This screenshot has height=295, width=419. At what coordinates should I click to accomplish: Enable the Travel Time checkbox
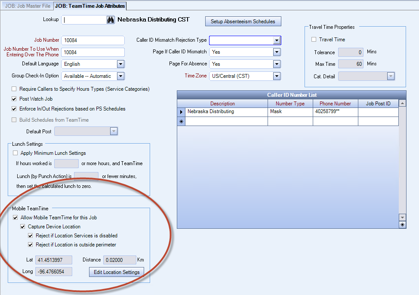(314, 40)
